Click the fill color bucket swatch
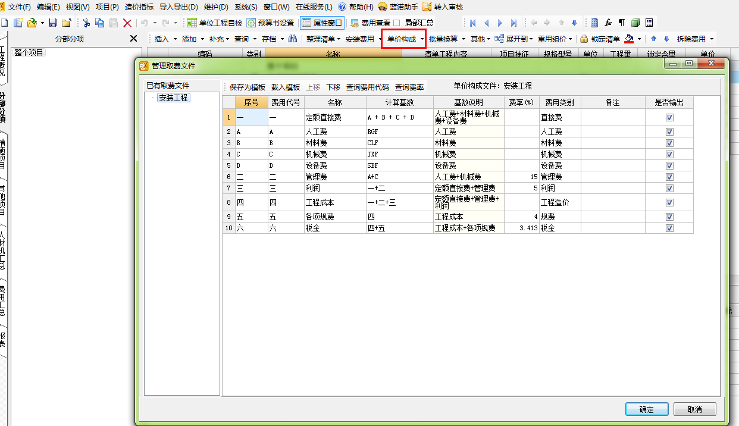This screenshot has width=739, height=426. point(629,39)
